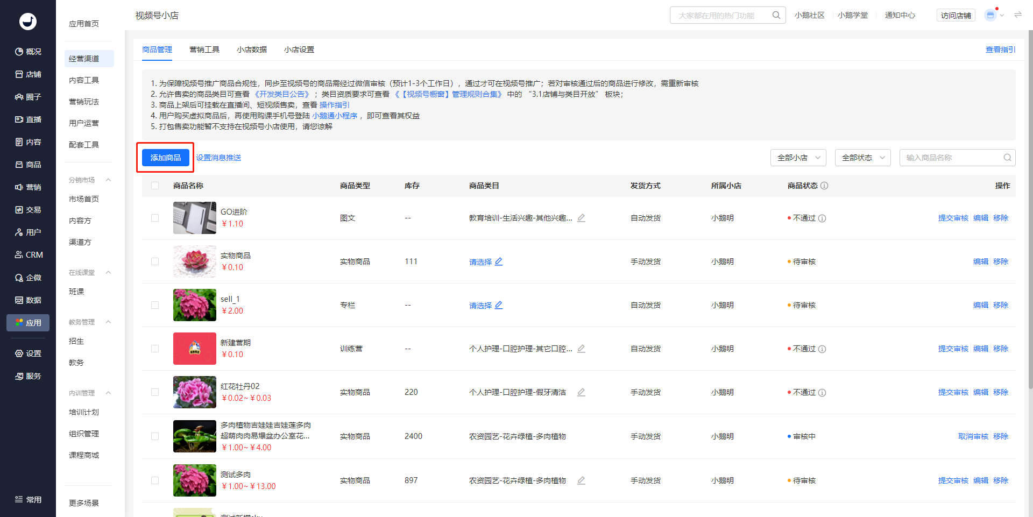Screen dimensions: 1033x517
Task: Collapse the 在线课堂 menu group
Action: [x=108, y=272]
